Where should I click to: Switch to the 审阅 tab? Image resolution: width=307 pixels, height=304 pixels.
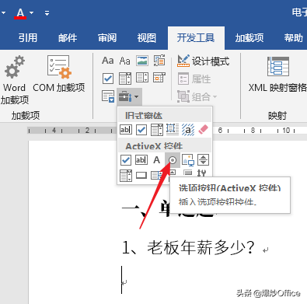coord(107,38)
